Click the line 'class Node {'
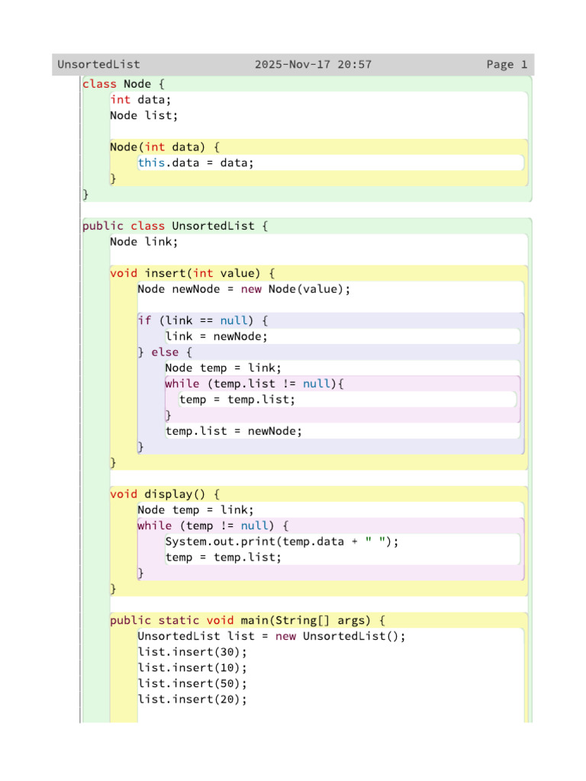This screenshot has height=781, width=586. coord(124,84)
